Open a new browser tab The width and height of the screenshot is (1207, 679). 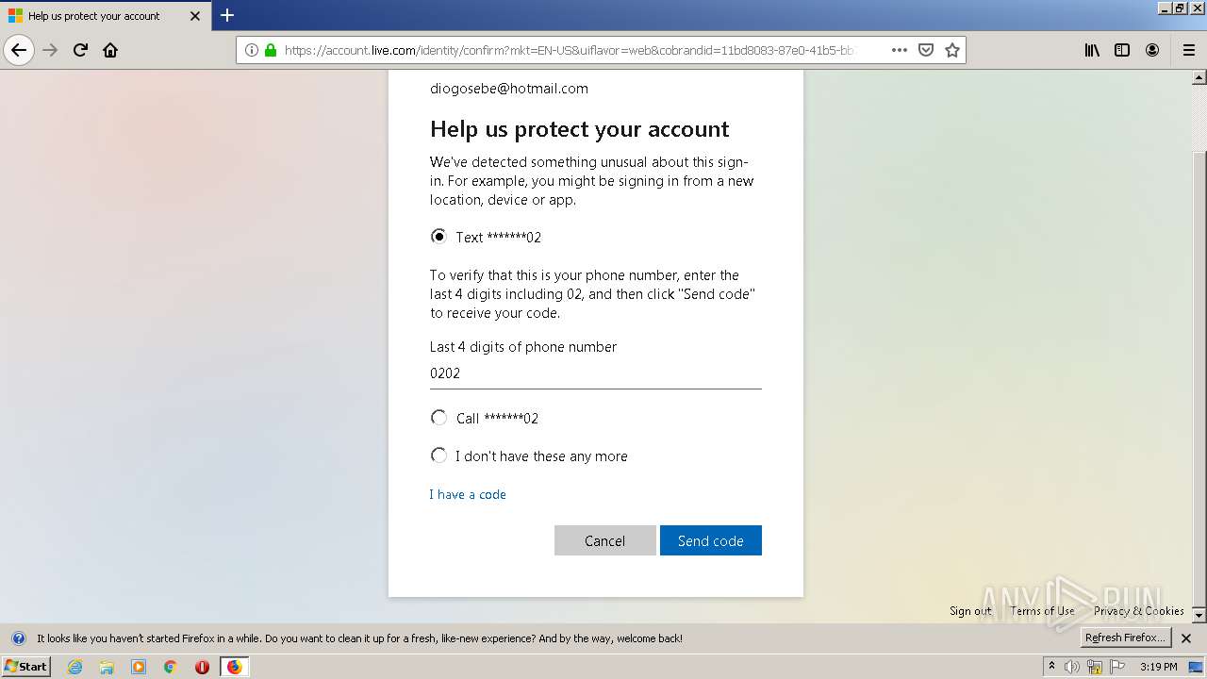[227, 15]
